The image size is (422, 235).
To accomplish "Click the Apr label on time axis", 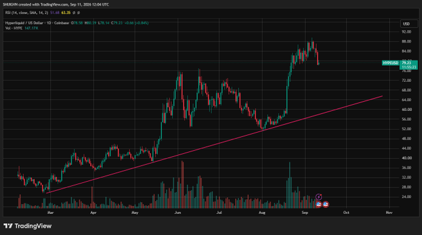I will tap(93, 213).
